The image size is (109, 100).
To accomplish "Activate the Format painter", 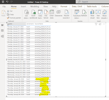I will coord(14,18).
